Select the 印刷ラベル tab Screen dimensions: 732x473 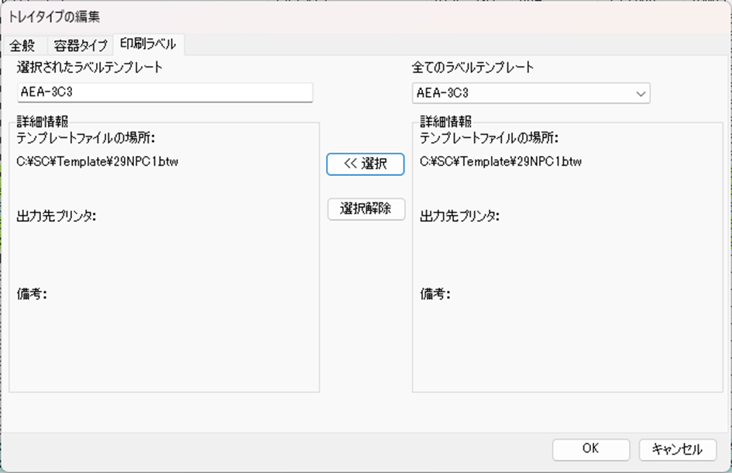[x=148, y=44]
